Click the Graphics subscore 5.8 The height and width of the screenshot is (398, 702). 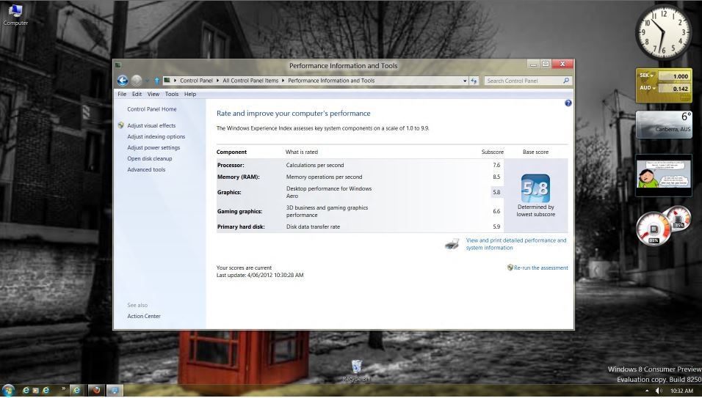(x=496, y=192)
